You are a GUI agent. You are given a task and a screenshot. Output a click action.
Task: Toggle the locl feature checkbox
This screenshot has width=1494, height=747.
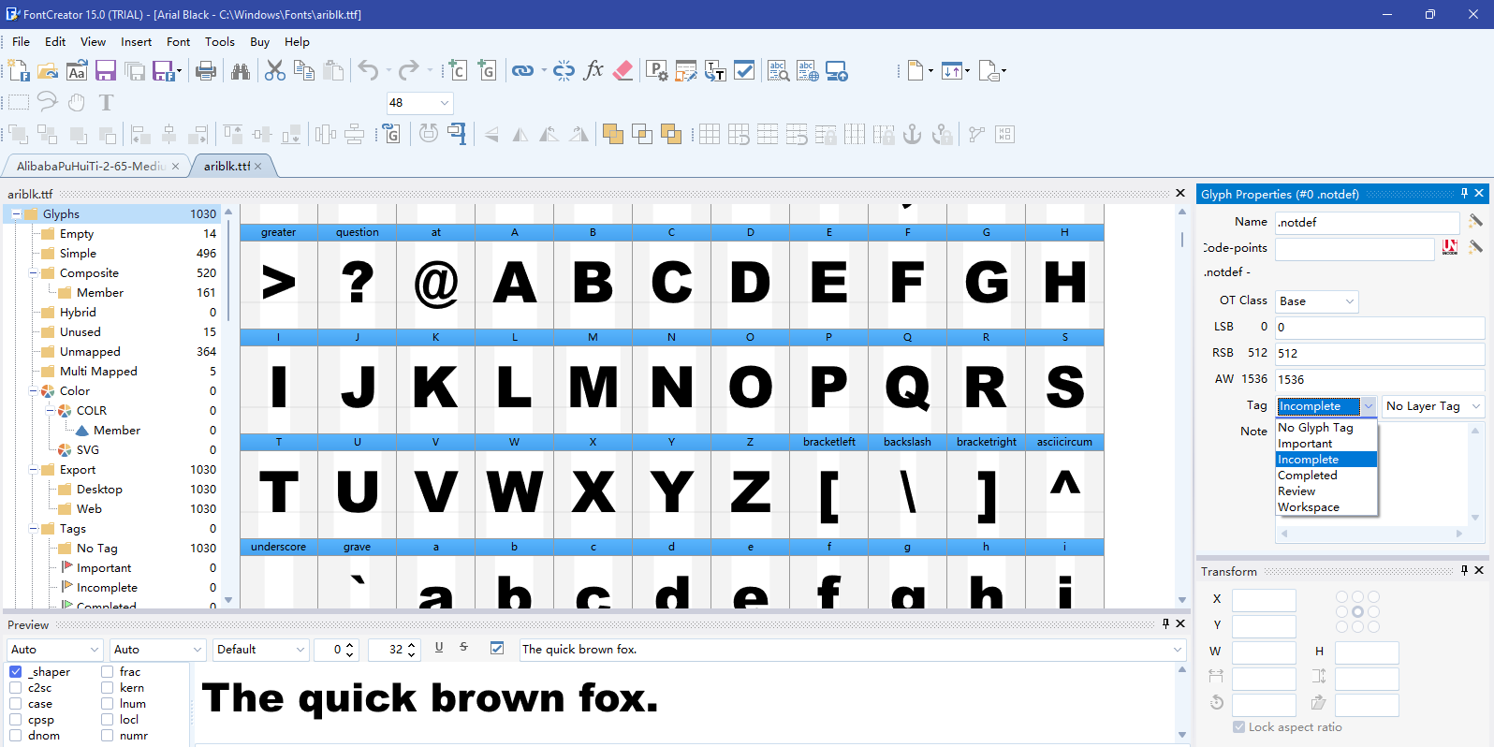tap(108, 719)
